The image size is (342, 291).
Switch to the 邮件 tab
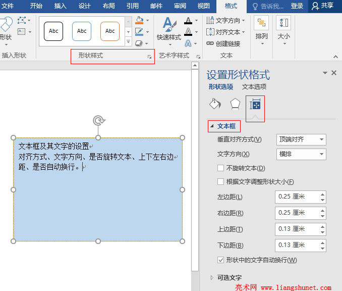click(x=156, y=6)
